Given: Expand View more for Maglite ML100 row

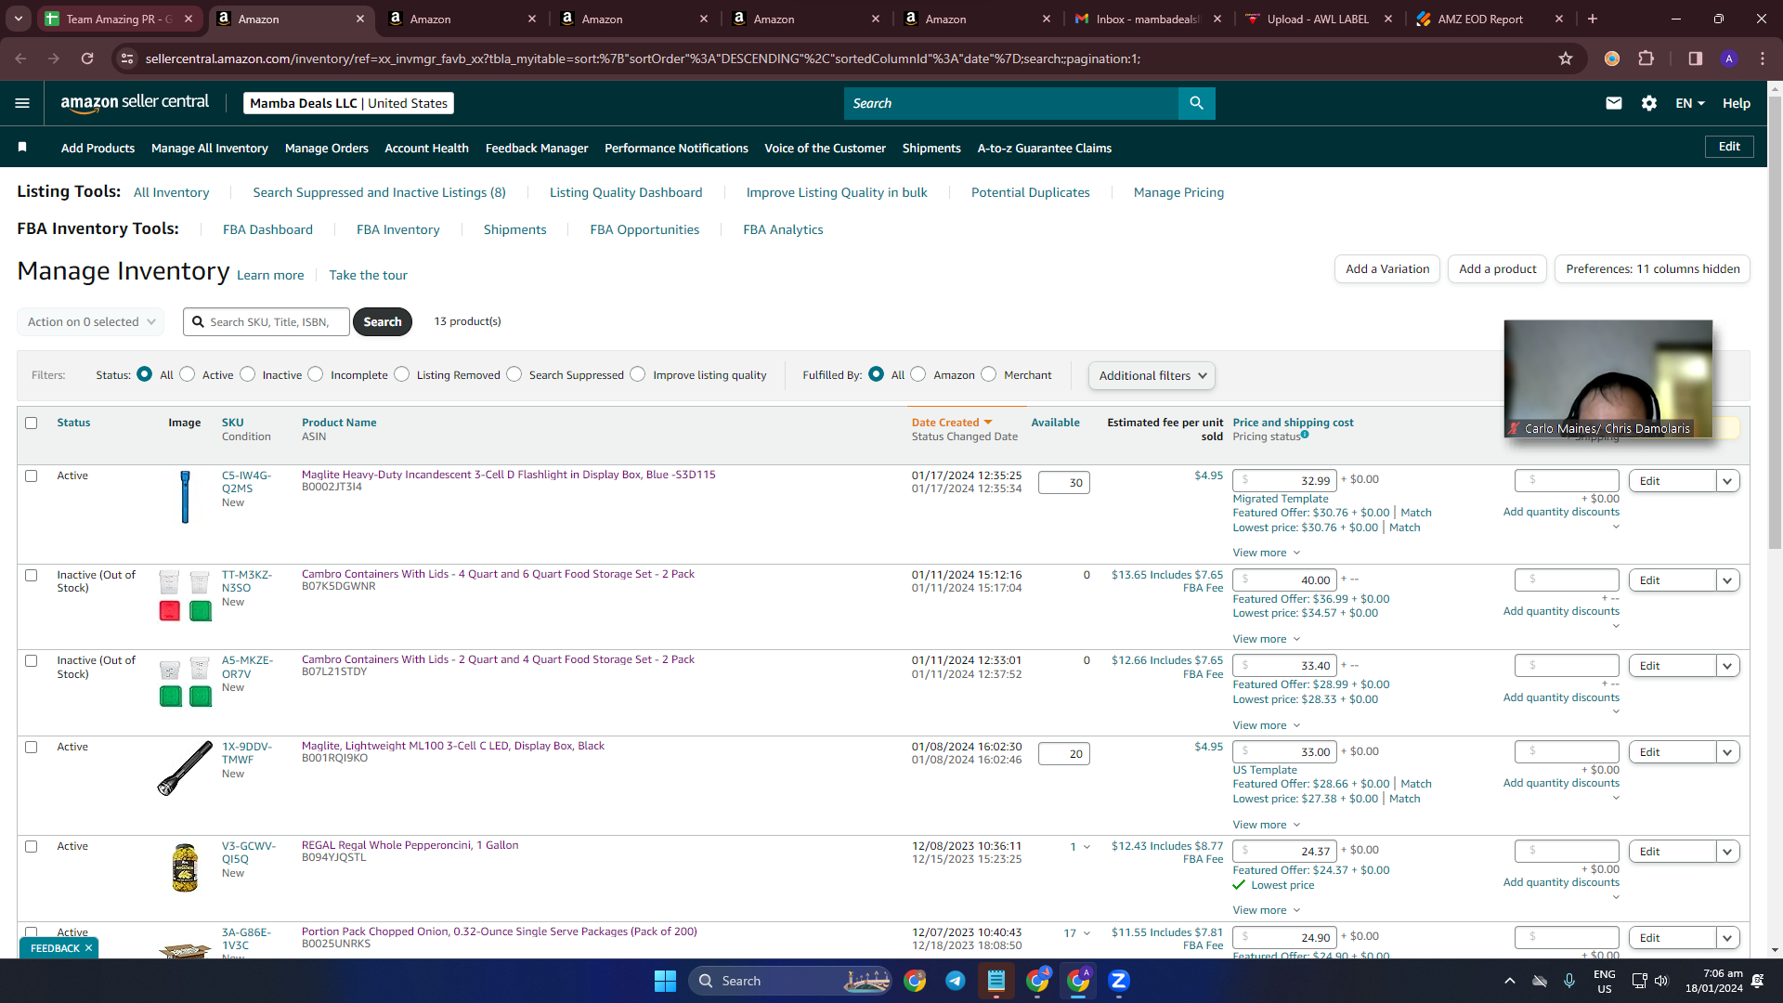Looking at the screenshot, I should (1267, 825).
